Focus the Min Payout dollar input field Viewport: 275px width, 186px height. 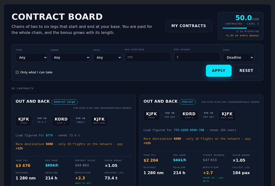point(197,57)
